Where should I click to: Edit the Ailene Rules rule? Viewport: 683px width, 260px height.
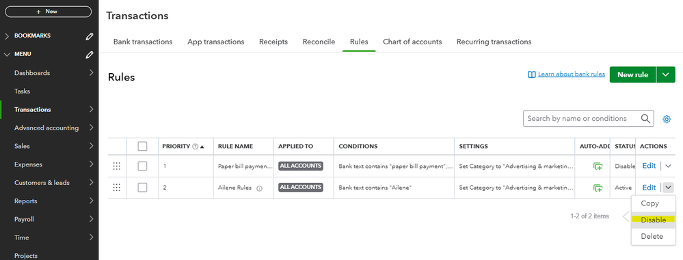(x=649, y=188)
